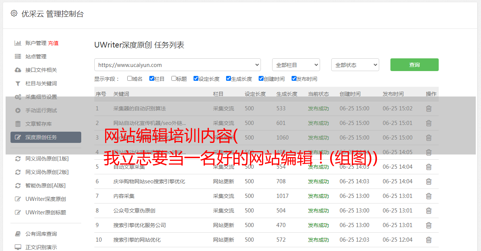Open 正文识别演示 sidebar link
Image resolution: width=481 pixels, height=251 pixels.
pyautogui.click(x=41, y=247)
